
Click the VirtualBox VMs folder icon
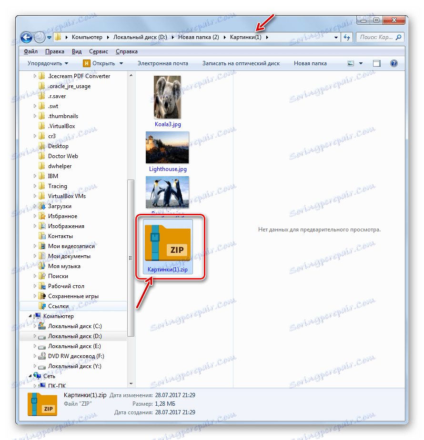pyautogui.click(x=42, y=196)
